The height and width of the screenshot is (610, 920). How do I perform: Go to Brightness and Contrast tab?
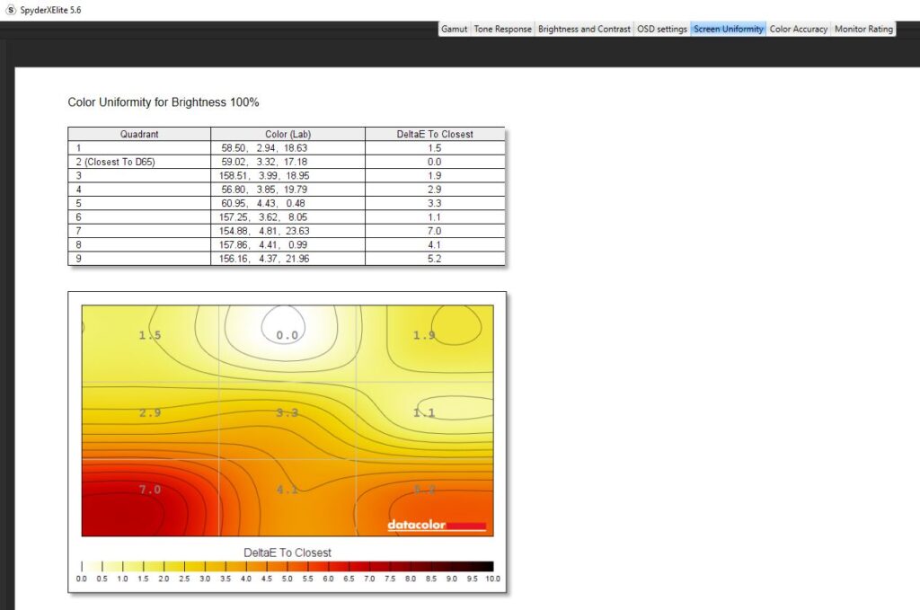coord(584,29)
